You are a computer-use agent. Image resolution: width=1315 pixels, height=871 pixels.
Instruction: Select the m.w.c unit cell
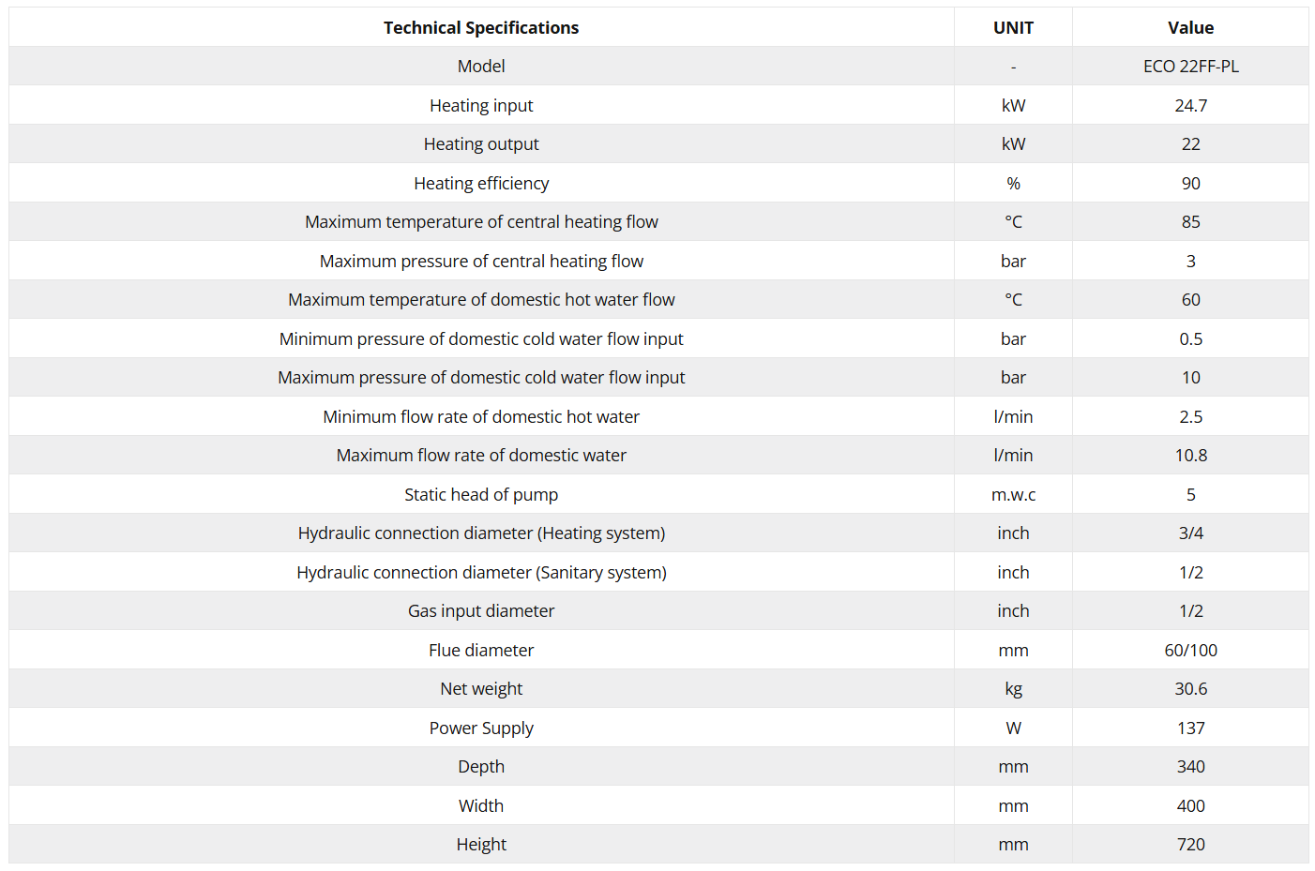pos(1013,494)
